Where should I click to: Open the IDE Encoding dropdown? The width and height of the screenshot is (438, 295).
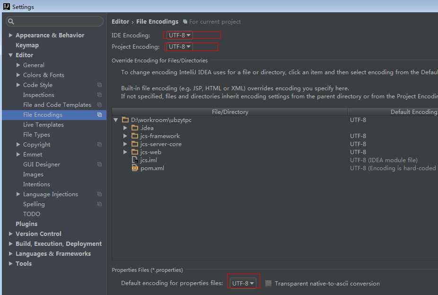[x=180, y=35]
